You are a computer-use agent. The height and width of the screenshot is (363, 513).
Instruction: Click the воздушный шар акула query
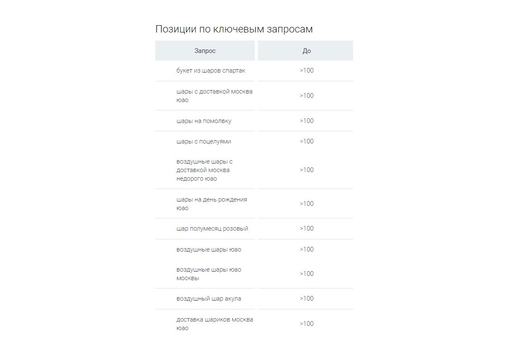209,299
